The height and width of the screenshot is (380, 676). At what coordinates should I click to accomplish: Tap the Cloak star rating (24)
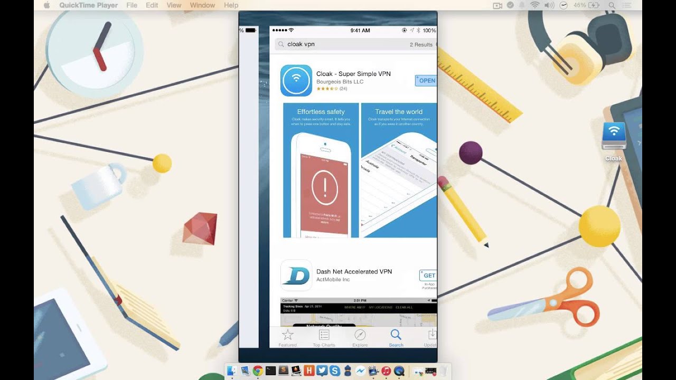point(332,89)
